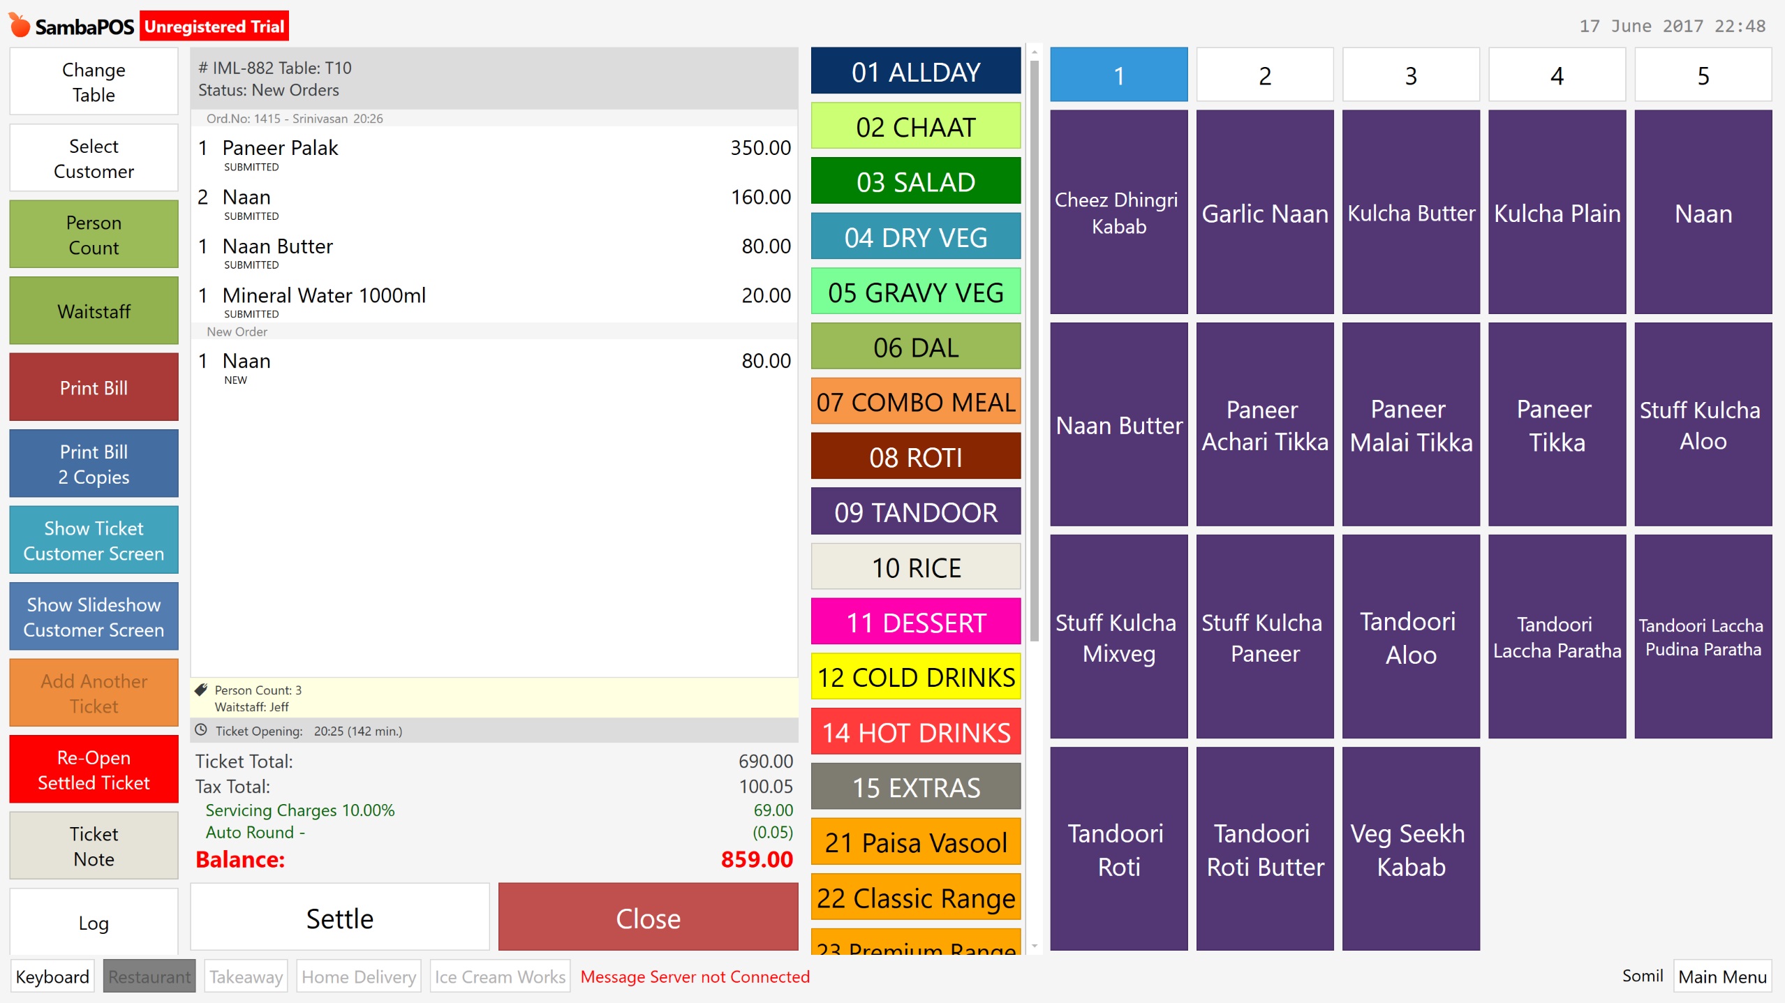
Task: Print the bill
Action: pyautogui.click(x=93, y=387)
